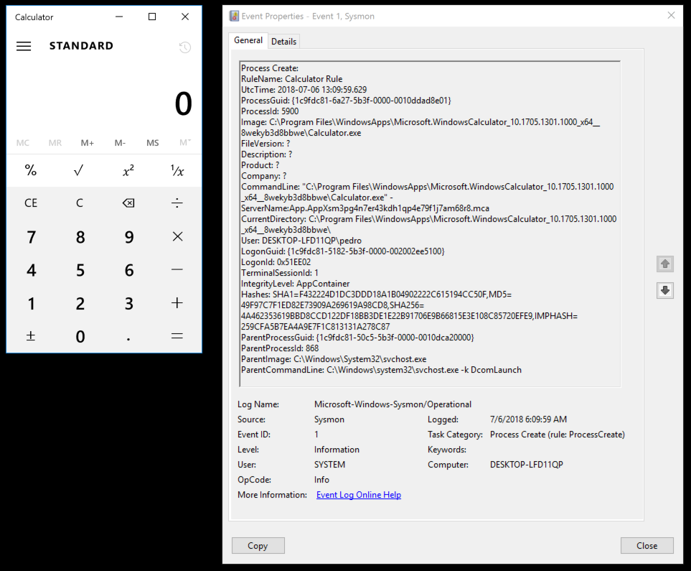Screen dimensions: 691x571
Task: Click the Close button in Event Properties
Action: pos(647,545)
